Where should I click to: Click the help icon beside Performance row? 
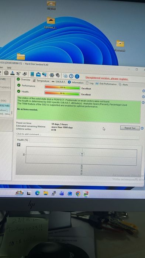point(144,91)
